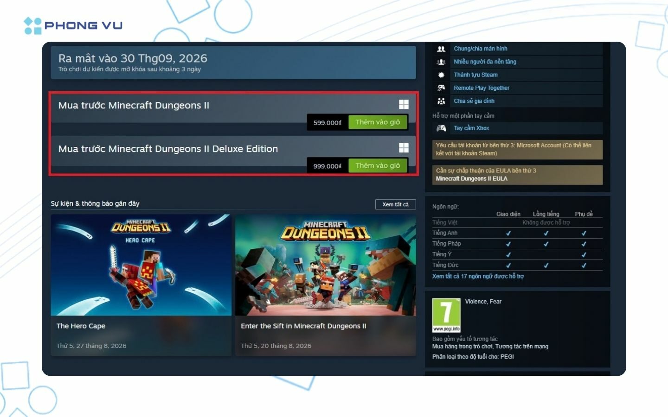The height and width of the screenshot is (417, 668).
Task: Click the 'Phụ đề' column header
Action: [584, 214]
